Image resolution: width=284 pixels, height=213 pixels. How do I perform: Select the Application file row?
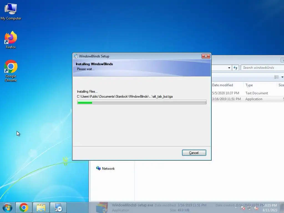248,99
